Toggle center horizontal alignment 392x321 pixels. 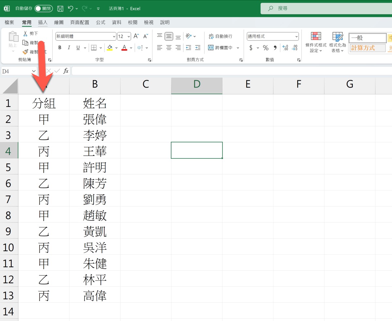point(169,48)
